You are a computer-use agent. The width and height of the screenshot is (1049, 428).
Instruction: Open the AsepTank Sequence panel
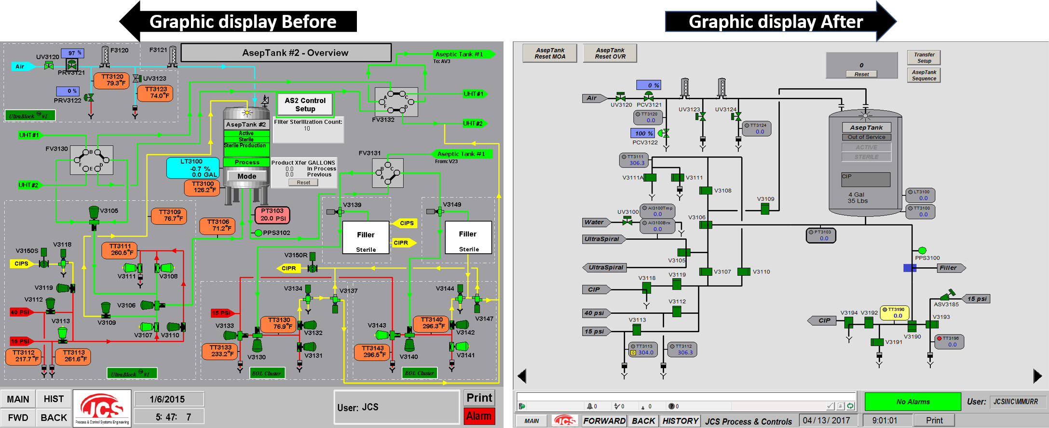(x=924, y=75)
